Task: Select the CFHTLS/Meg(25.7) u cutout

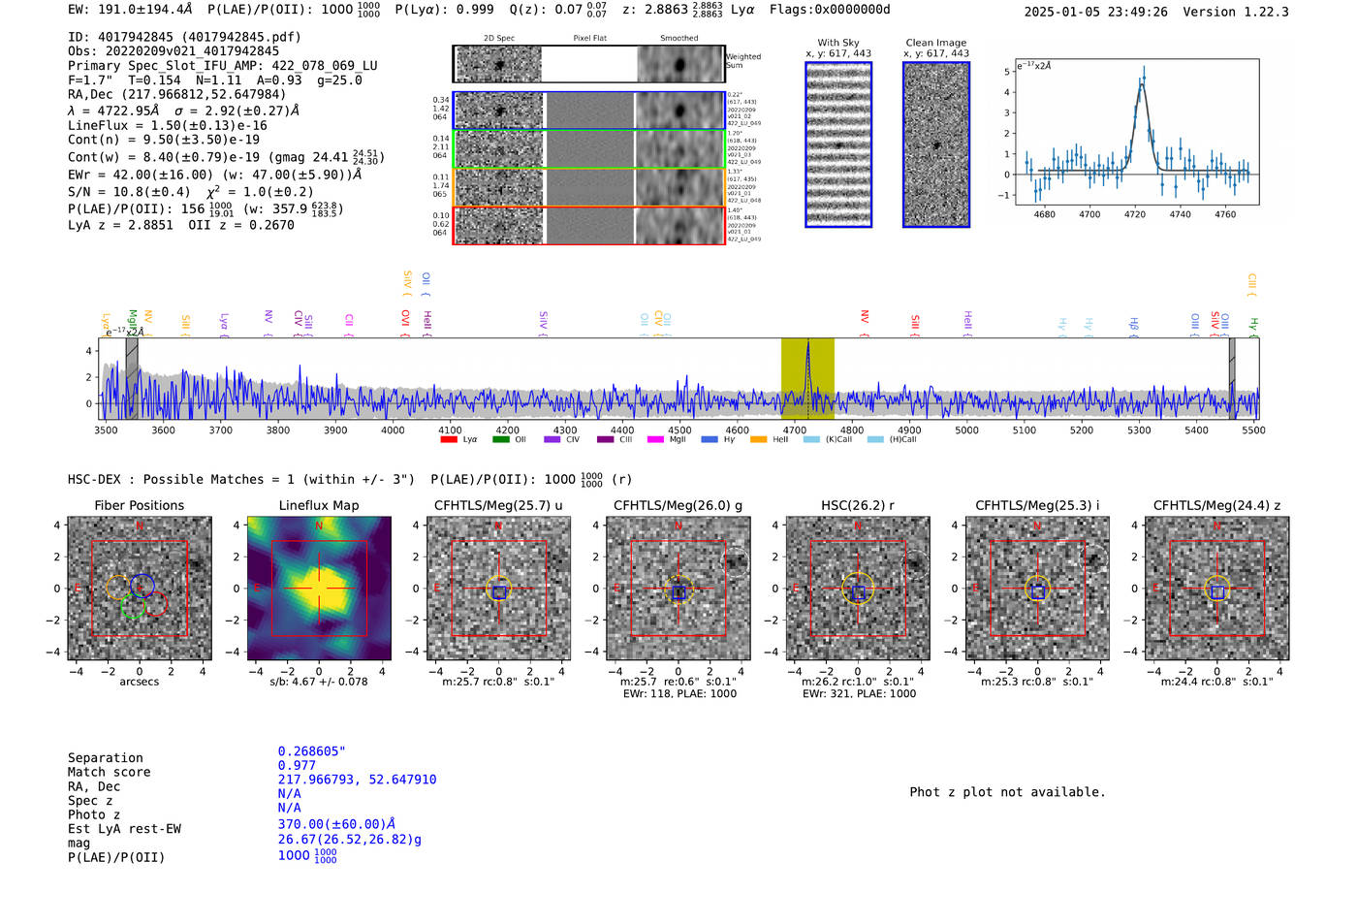Action: pos(499,589)
